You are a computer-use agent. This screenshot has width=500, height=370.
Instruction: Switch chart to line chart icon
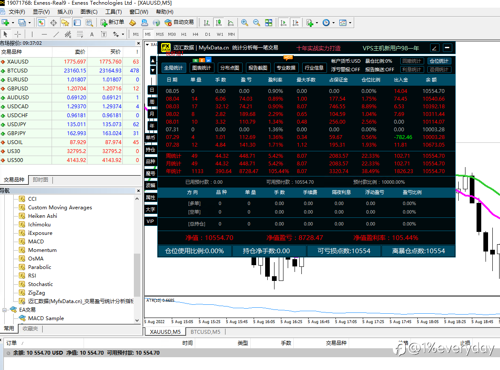click(231, 23)
